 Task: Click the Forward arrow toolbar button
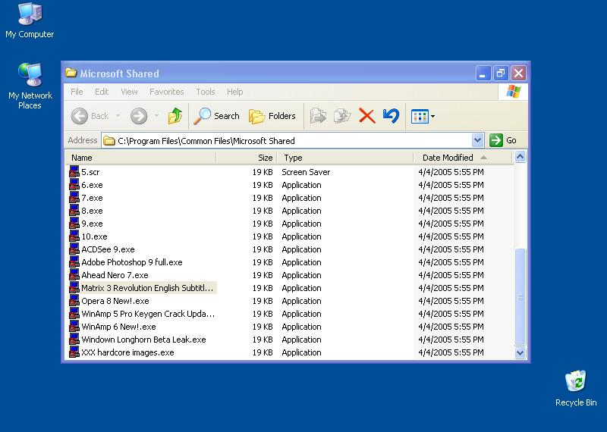139,116
